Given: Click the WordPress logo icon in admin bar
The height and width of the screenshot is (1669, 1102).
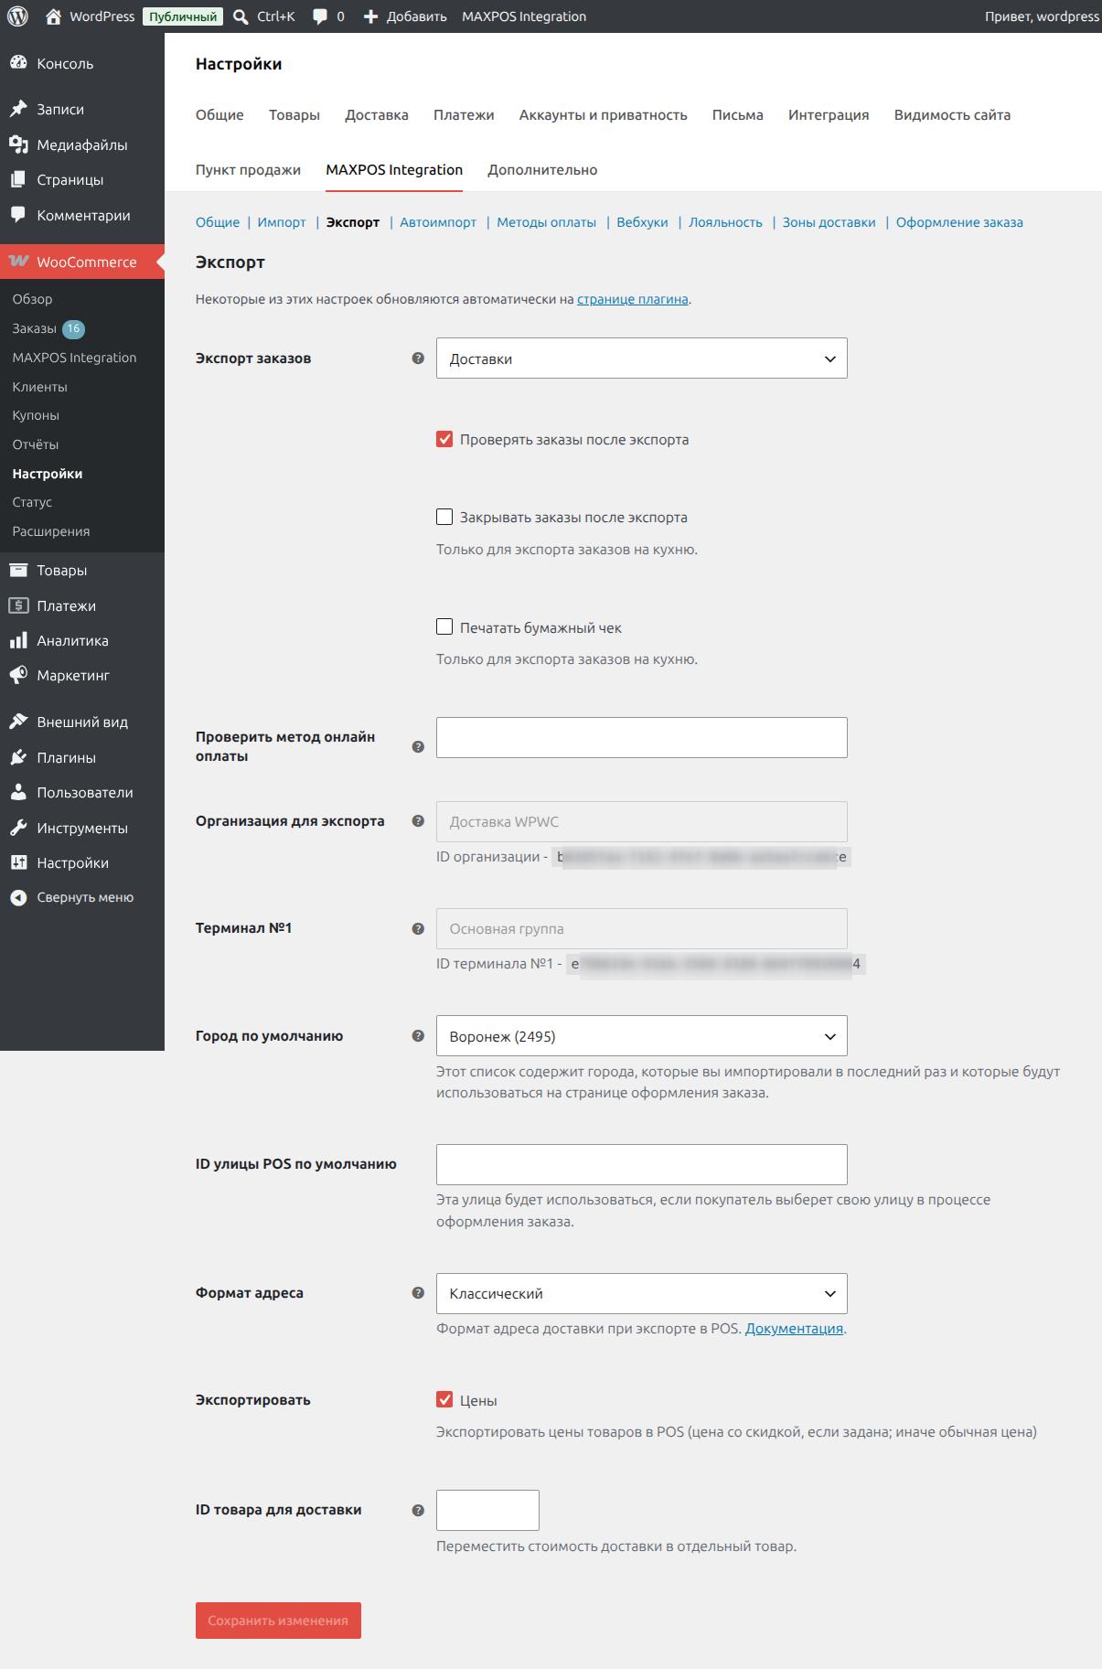Looking at the screenshot, I should [x=18, y=16].
